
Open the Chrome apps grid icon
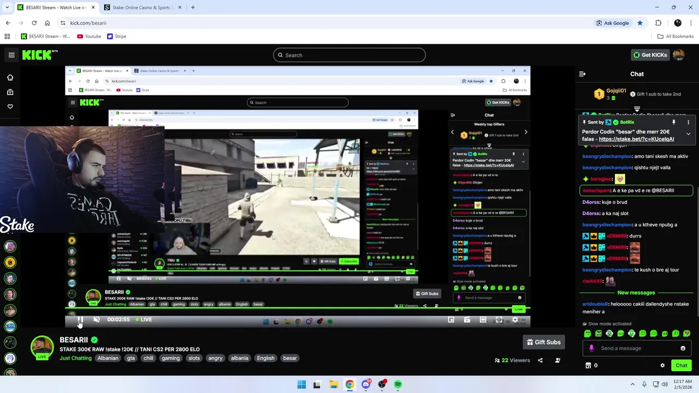point(7,37)
